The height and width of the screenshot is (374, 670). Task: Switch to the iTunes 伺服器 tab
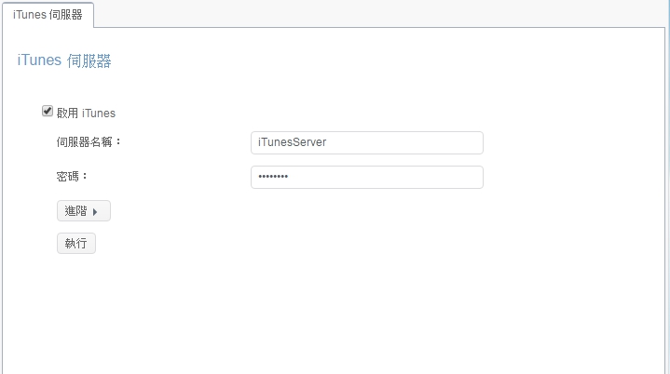coord(48,15)
